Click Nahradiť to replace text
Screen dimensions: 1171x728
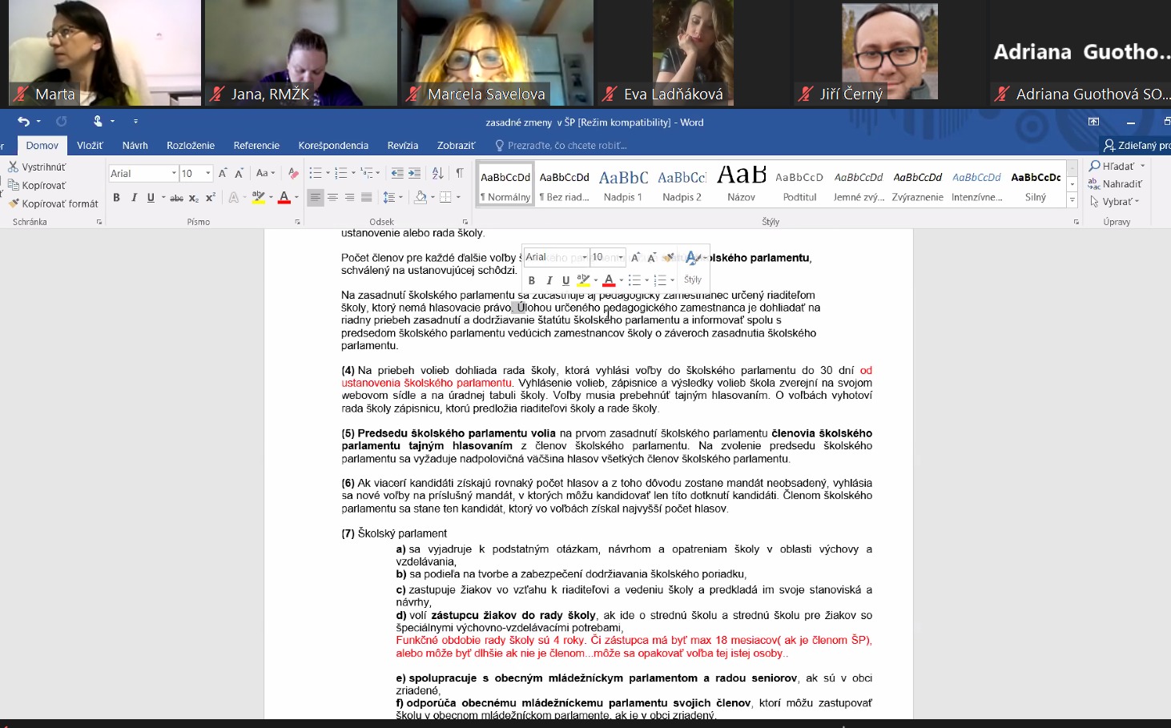[x=1116, y=183]
